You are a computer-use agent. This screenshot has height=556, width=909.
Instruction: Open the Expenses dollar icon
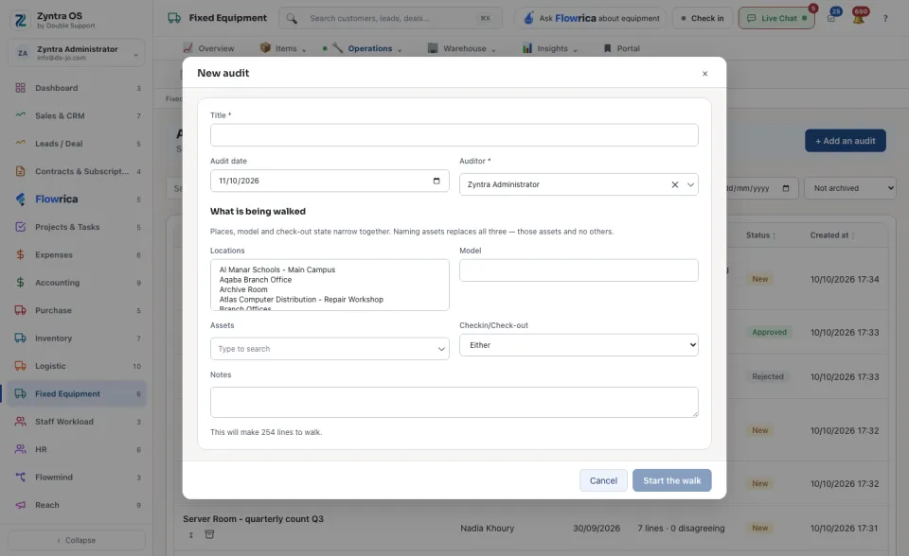(20, 255)
